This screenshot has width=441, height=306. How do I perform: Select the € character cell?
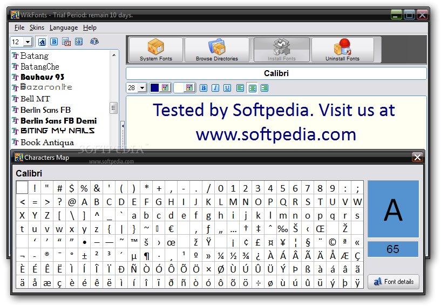tap(171, 229)
